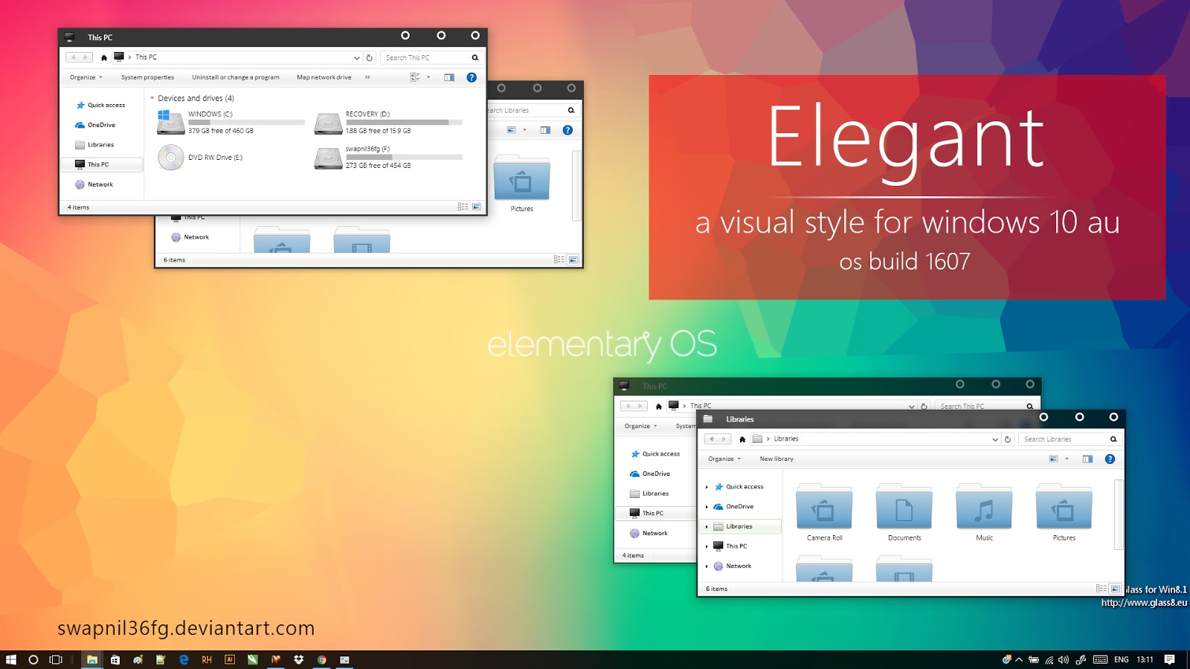Image resolution: width=1190 pixels, height=669 pixels.
Task: Click New library in the Libraries toolbar
Action: (x=776, y=459)
